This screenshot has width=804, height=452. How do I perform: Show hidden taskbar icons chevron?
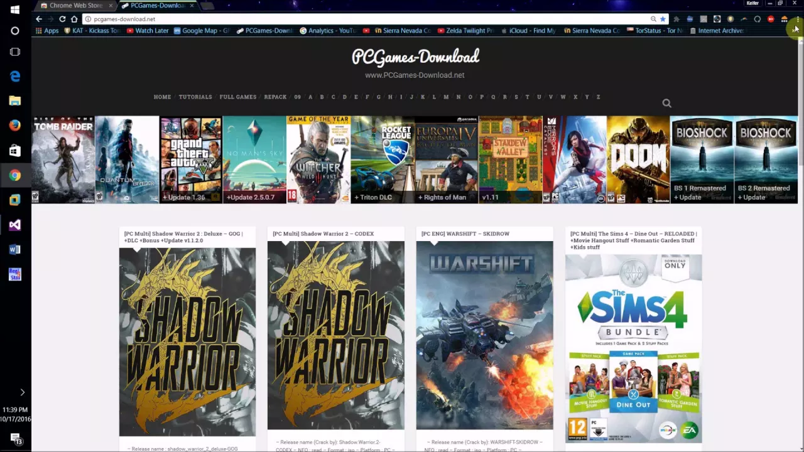(x=22, y=392)
